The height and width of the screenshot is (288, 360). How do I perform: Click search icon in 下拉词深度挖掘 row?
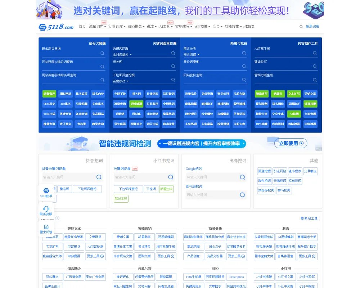(173, 80)
